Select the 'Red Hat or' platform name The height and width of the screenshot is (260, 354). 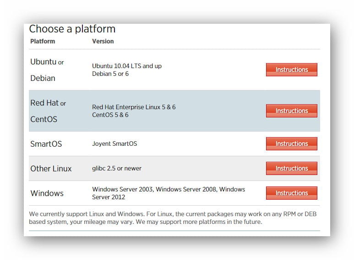tap(48, 103)
